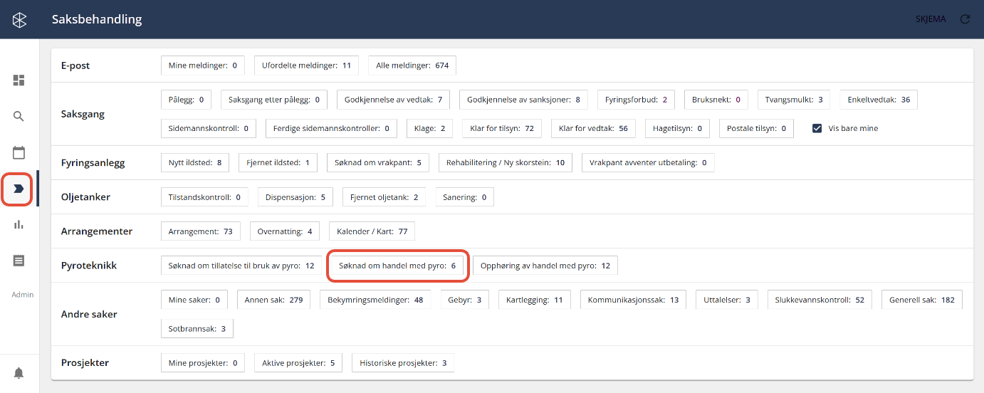The height and width of the screenshot is (393, 984).
Task: Open Fjernet ildsted: 1
Action: point(278,162)
